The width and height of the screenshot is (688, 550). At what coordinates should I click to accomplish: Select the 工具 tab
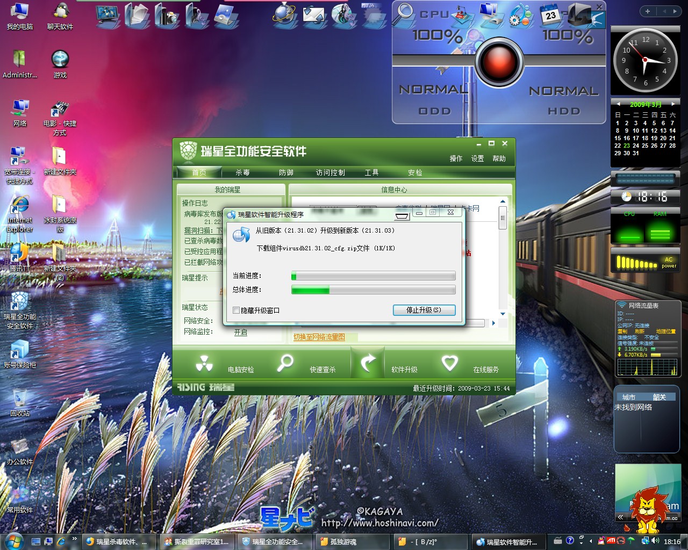coord(371,172)
